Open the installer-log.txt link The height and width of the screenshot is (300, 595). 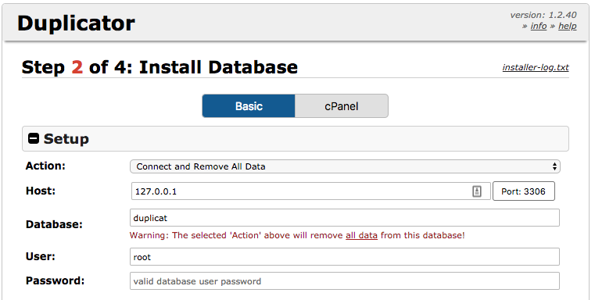(536, 67)
